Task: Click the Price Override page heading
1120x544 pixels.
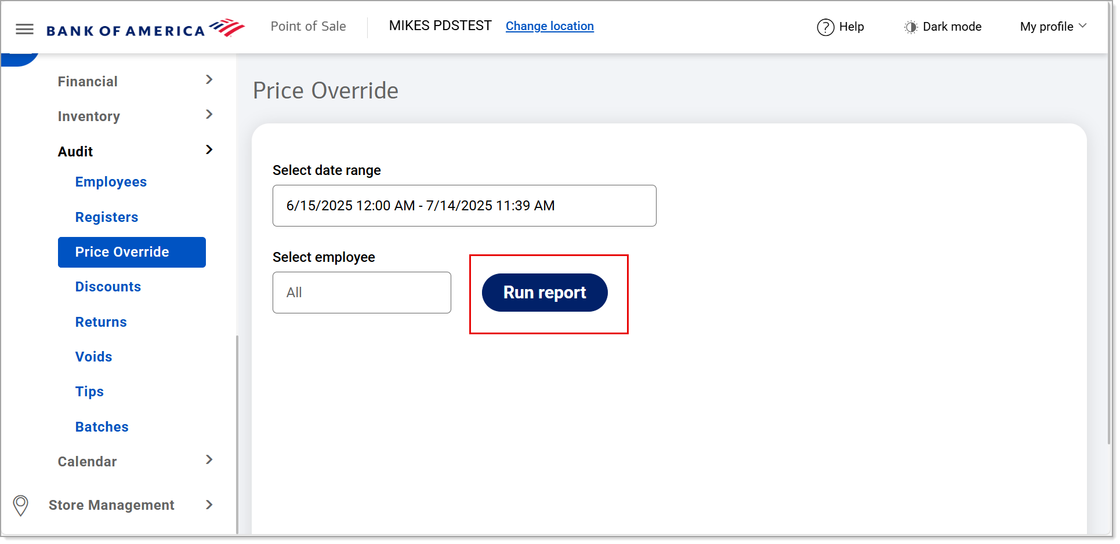Action: [x=326, y=91]
